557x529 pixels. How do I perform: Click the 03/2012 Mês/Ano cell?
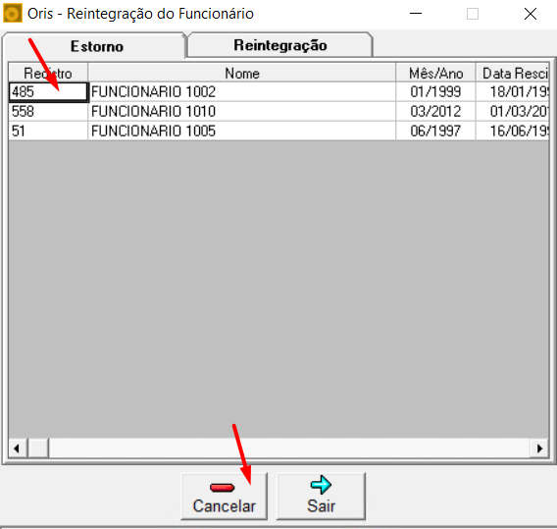(x=435, y=112)
